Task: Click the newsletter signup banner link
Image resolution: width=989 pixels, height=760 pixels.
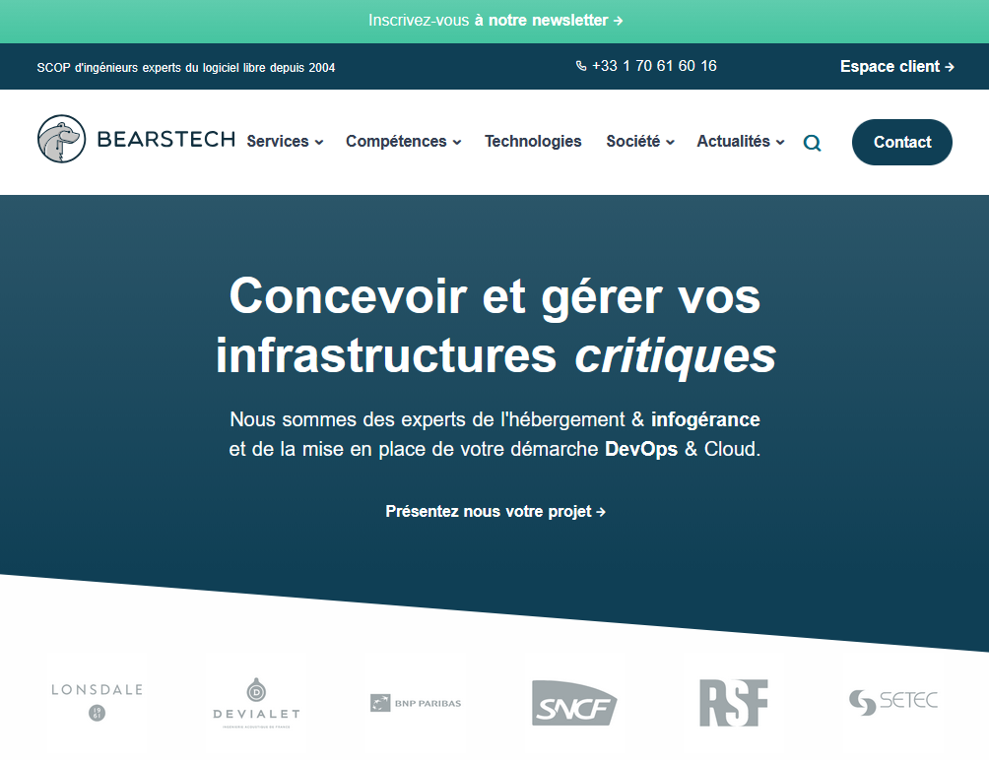Action: [495, 21]
